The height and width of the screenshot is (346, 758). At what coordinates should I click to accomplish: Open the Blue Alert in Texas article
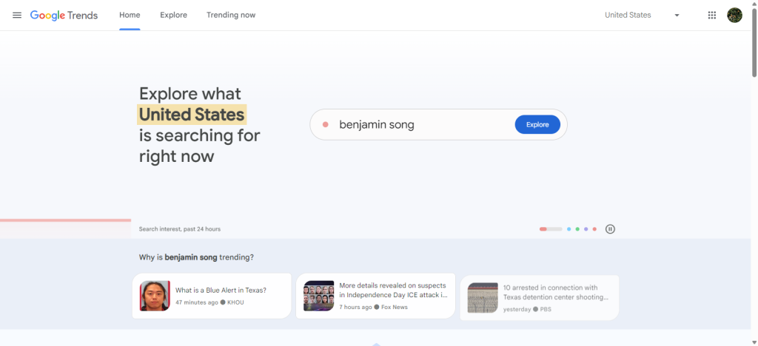pos(221,291)
